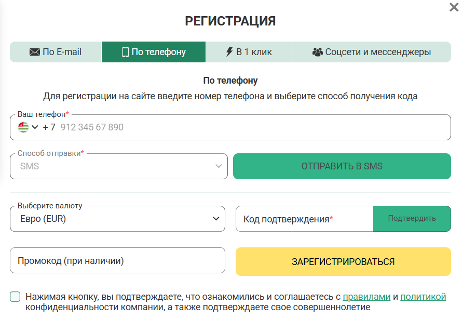
Task: Click the people group icon for social networks
Action: pos(317,52)
